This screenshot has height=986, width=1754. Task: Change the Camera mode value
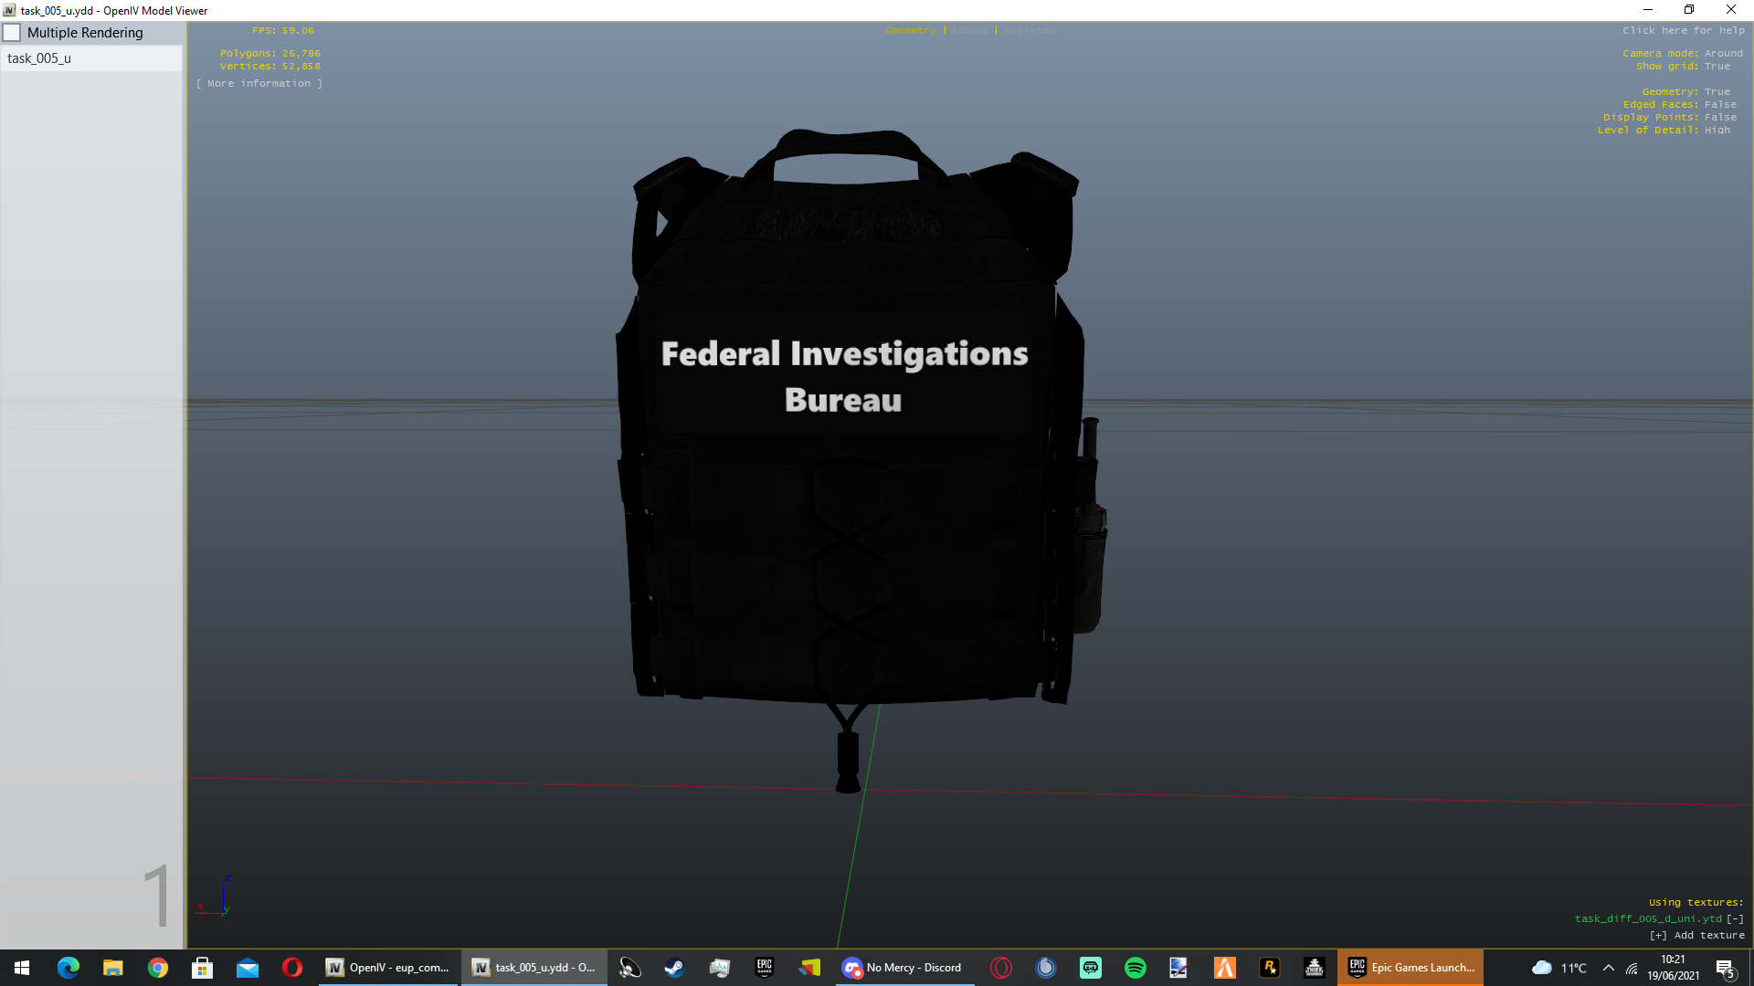[x=1723, y=54]
